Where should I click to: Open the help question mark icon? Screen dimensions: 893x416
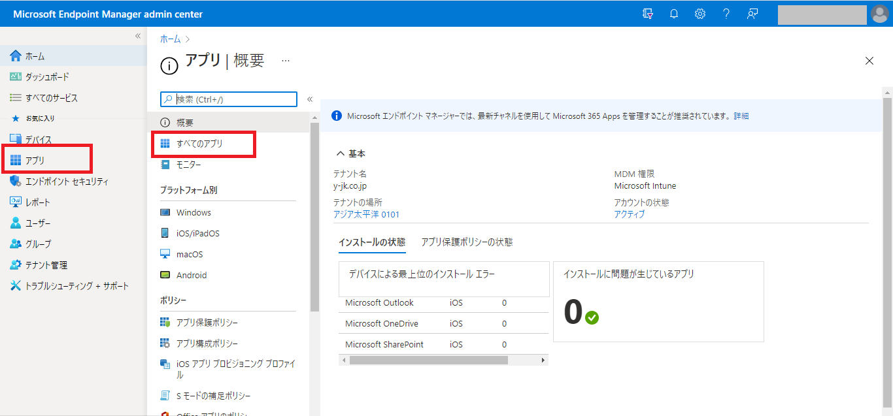click(x=726, y=14)
